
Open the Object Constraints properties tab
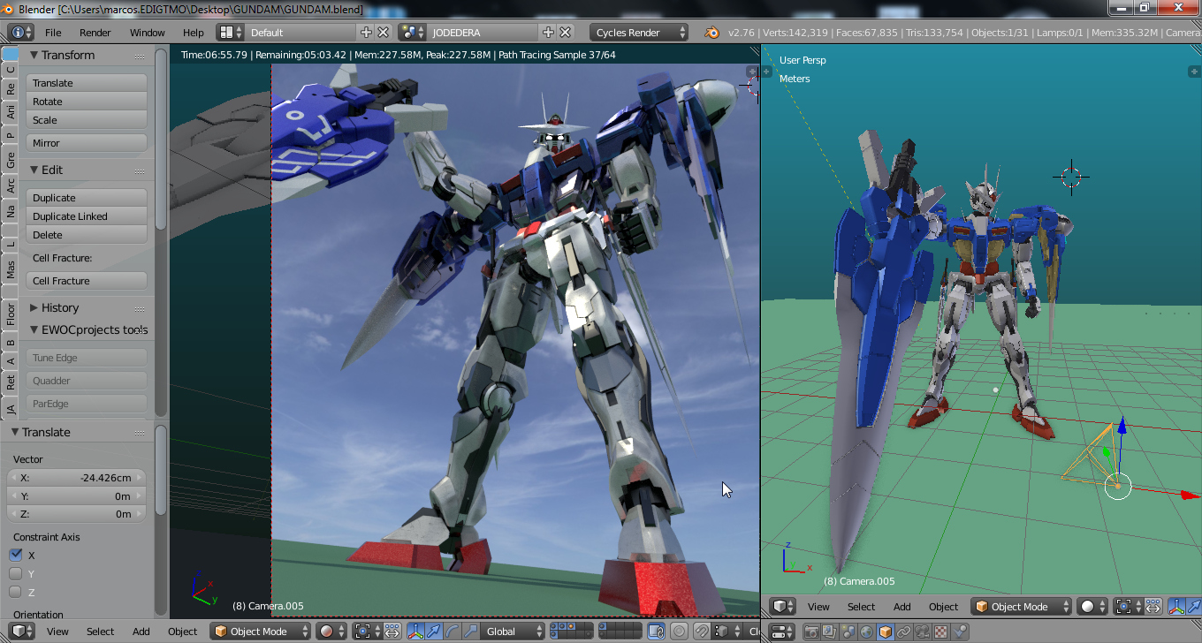pos(906,632)
